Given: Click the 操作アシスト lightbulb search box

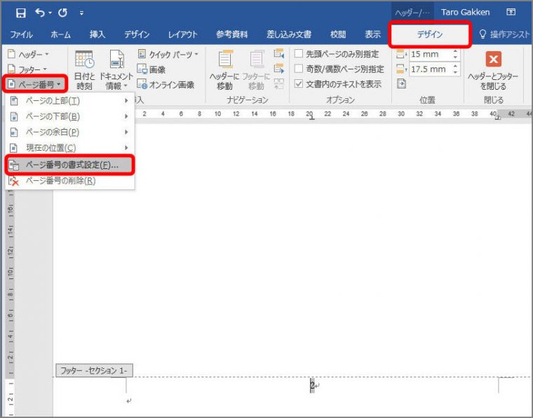Looking at the screenshot, I should pyautogui.click(x=504, y=34).
